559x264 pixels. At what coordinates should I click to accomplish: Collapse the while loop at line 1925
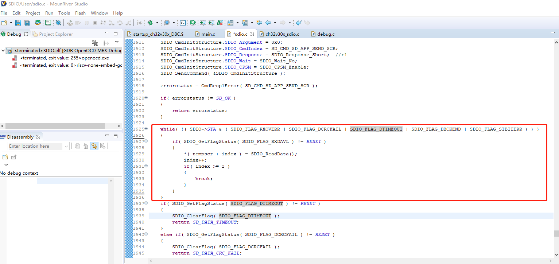point(146,129)
